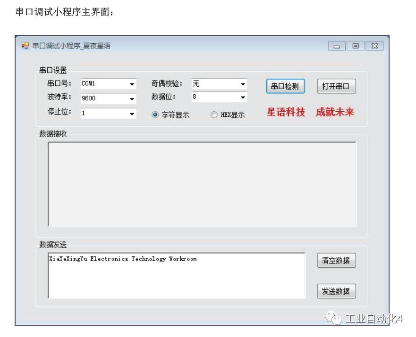This screenshot has height=337, width=416.
Task: Expand the 数据位 data bits dropdown
Action: [x=243, y=97]
